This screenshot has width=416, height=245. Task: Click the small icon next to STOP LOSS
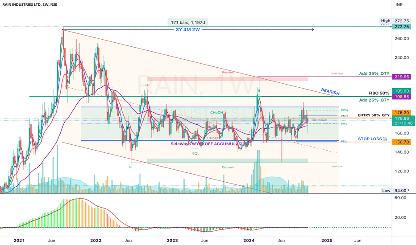pos(385,139)
